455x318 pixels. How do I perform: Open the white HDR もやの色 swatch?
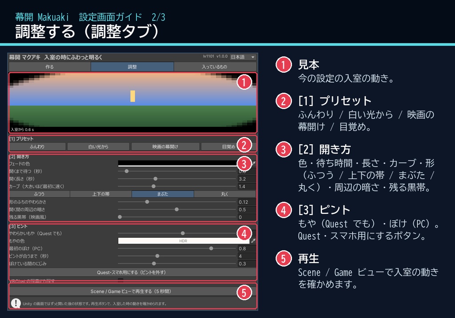point(184,241)
